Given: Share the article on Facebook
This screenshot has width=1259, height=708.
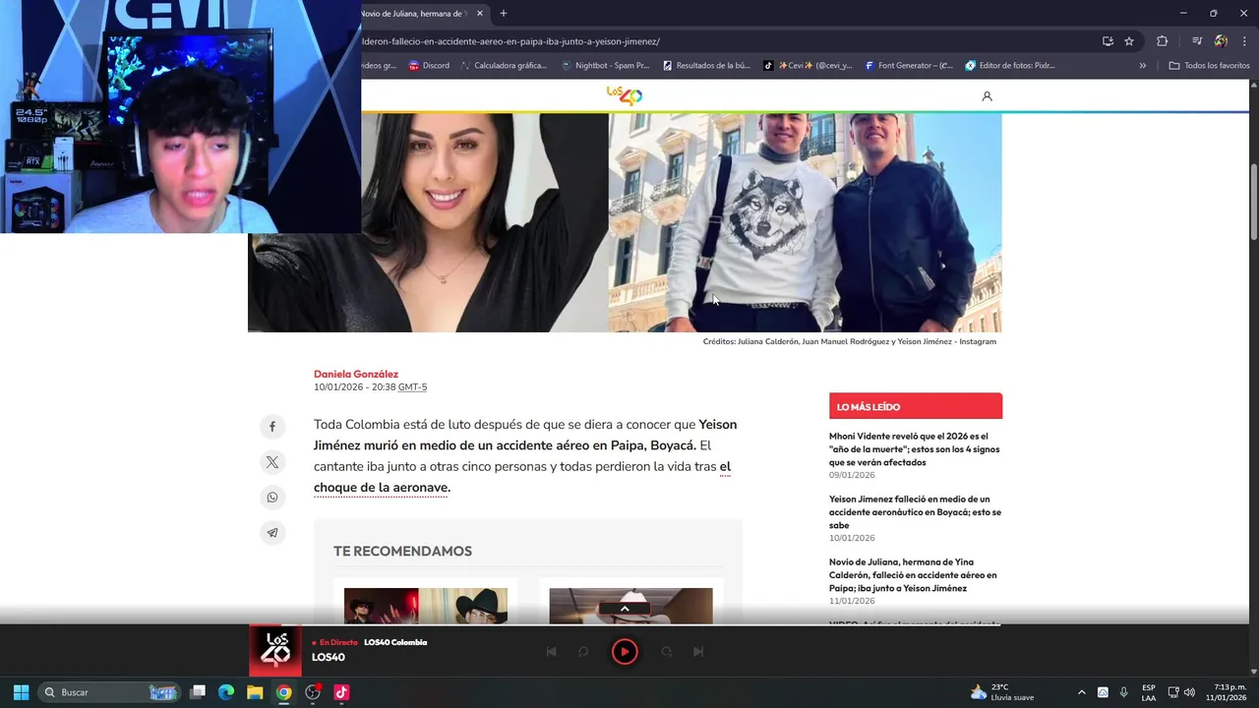Looking at the screenshot, I should pos(272,427).
